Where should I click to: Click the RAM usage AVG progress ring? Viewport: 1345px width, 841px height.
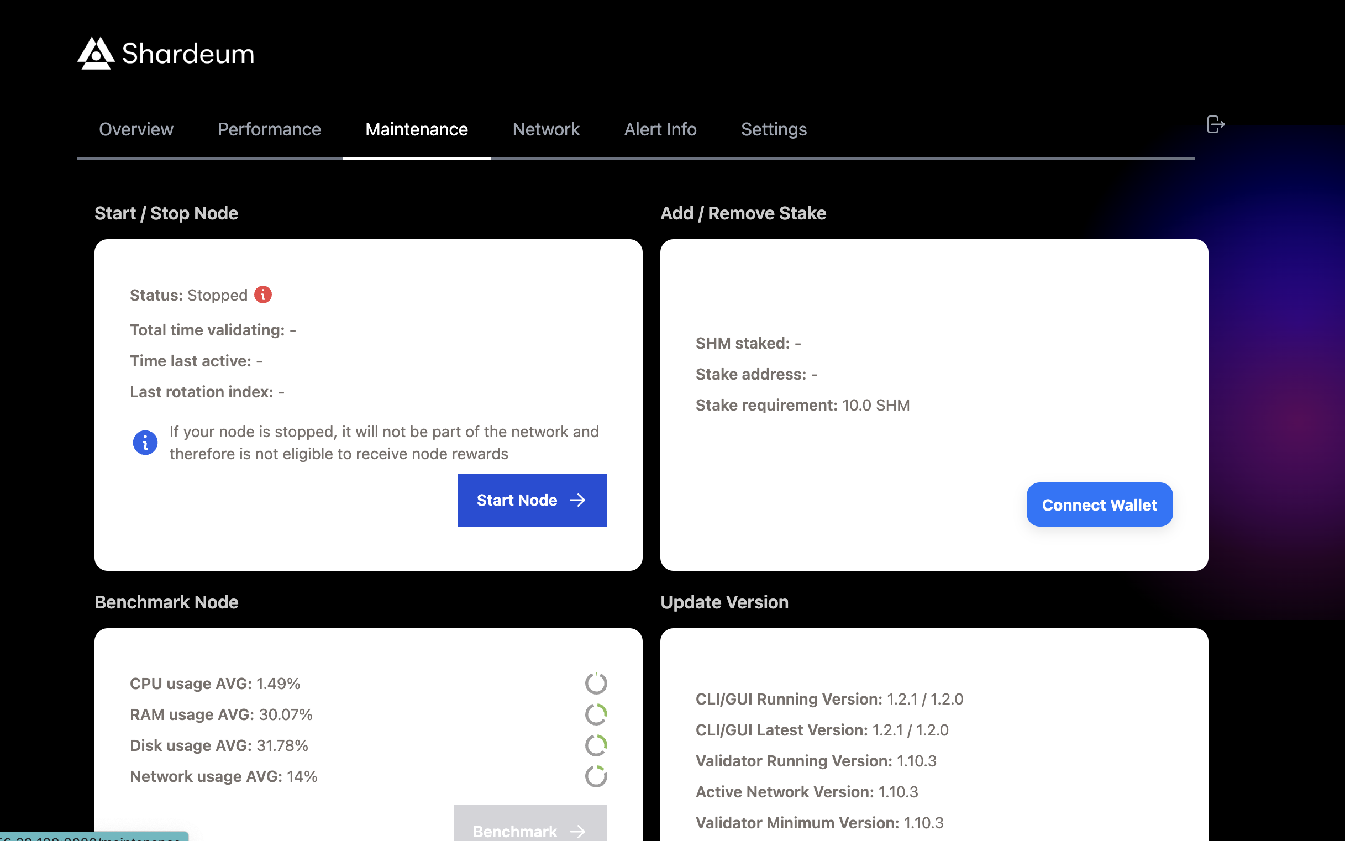(x=596, y=714)
